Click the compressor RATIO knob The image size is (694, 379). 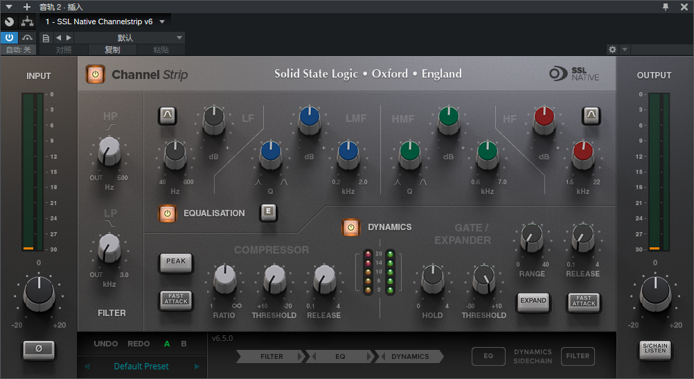tap(225, 279)
